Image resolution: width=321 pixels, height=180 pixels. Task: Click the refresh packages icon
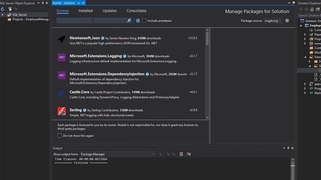tap(138, 20)
